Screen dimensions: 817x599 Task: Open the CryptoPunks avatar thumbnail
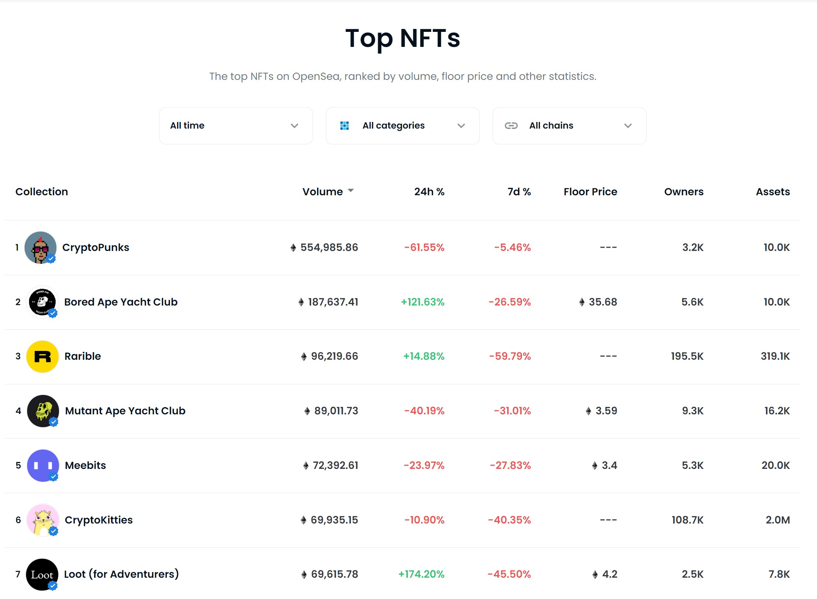pyautogui.click(x=40, y=247)
